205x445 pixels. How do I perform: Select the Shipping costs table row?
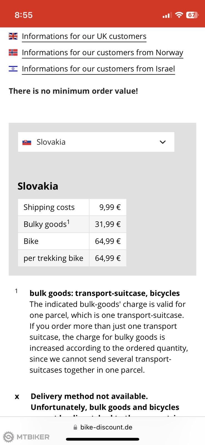click(x=72, y=207)
